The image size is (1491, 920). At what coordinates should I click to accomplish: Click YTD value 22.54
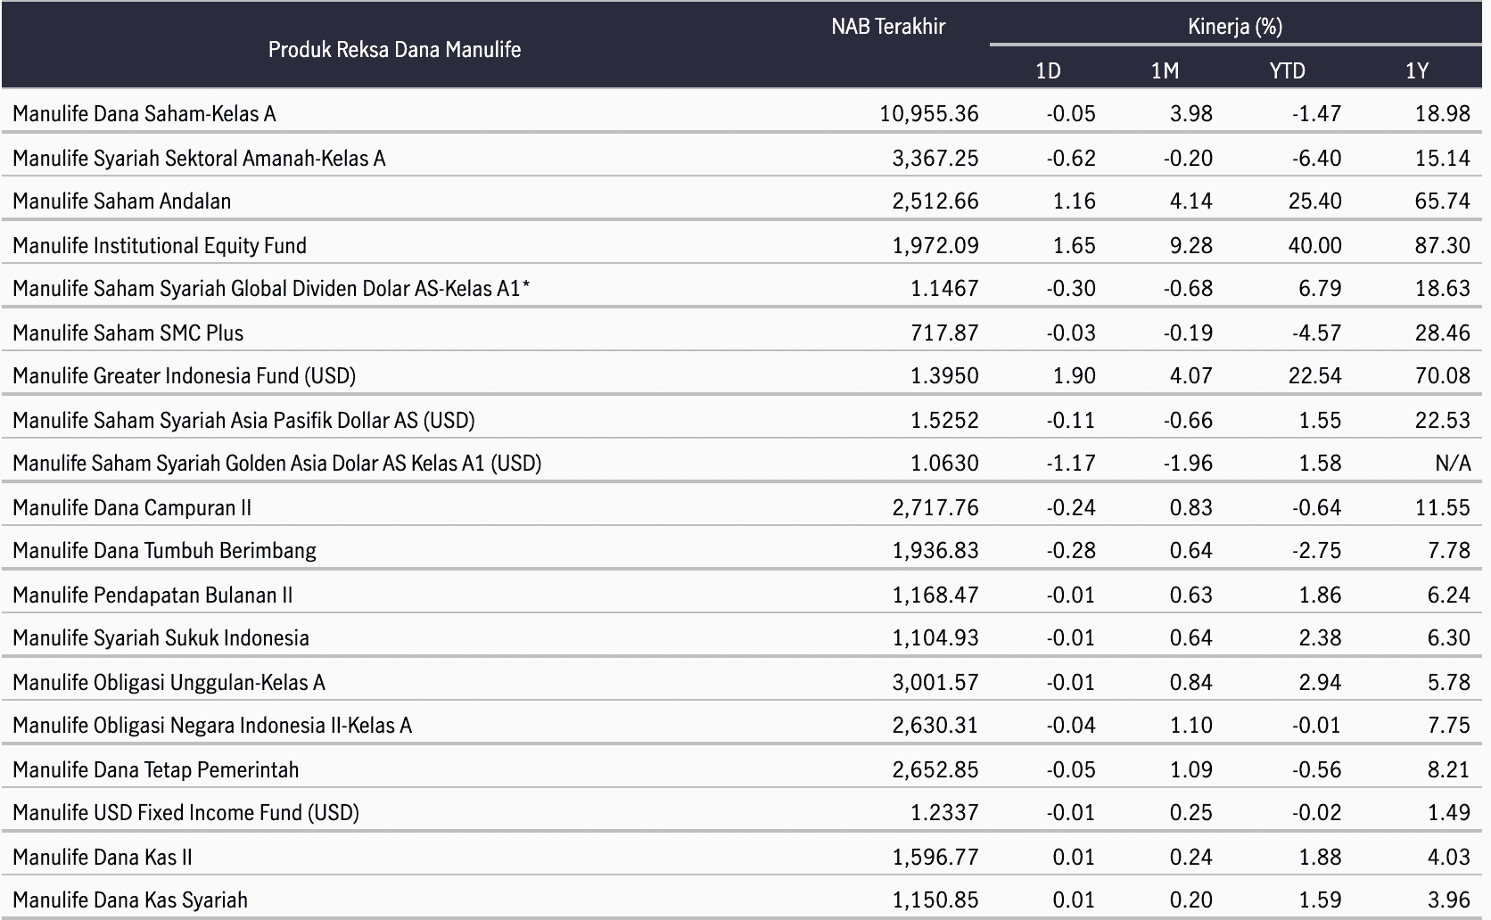point(1314,375)
